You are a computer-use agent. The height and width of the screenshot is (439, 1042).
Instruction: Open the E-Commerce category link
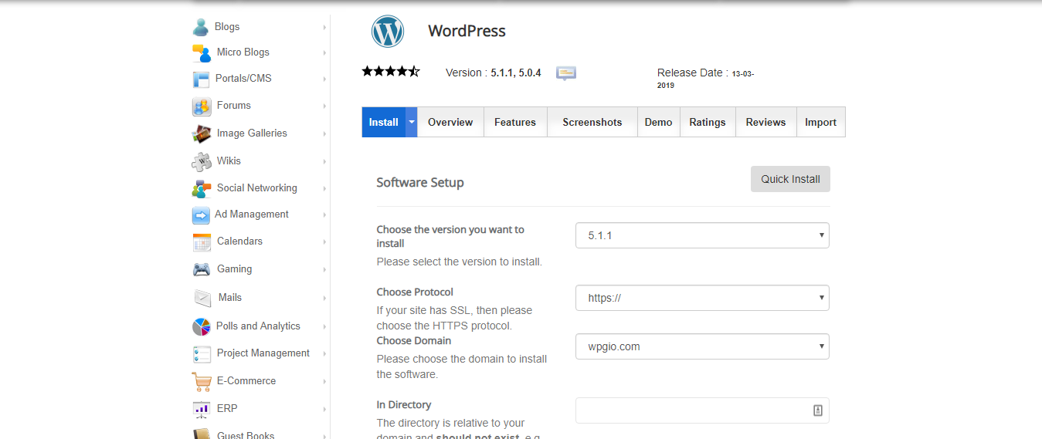point(246,381)
